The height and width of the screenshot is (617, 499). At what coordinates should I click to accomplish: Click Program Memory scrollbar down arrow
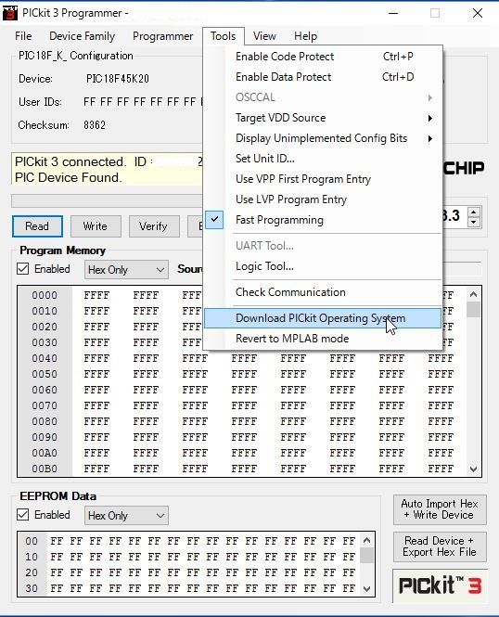pos(473,469)
